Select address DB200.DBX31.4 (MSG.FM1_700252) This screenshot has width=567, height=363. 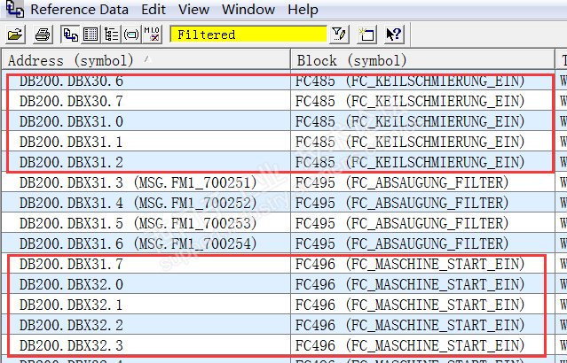pyautogui.click(x=138, y=203)
